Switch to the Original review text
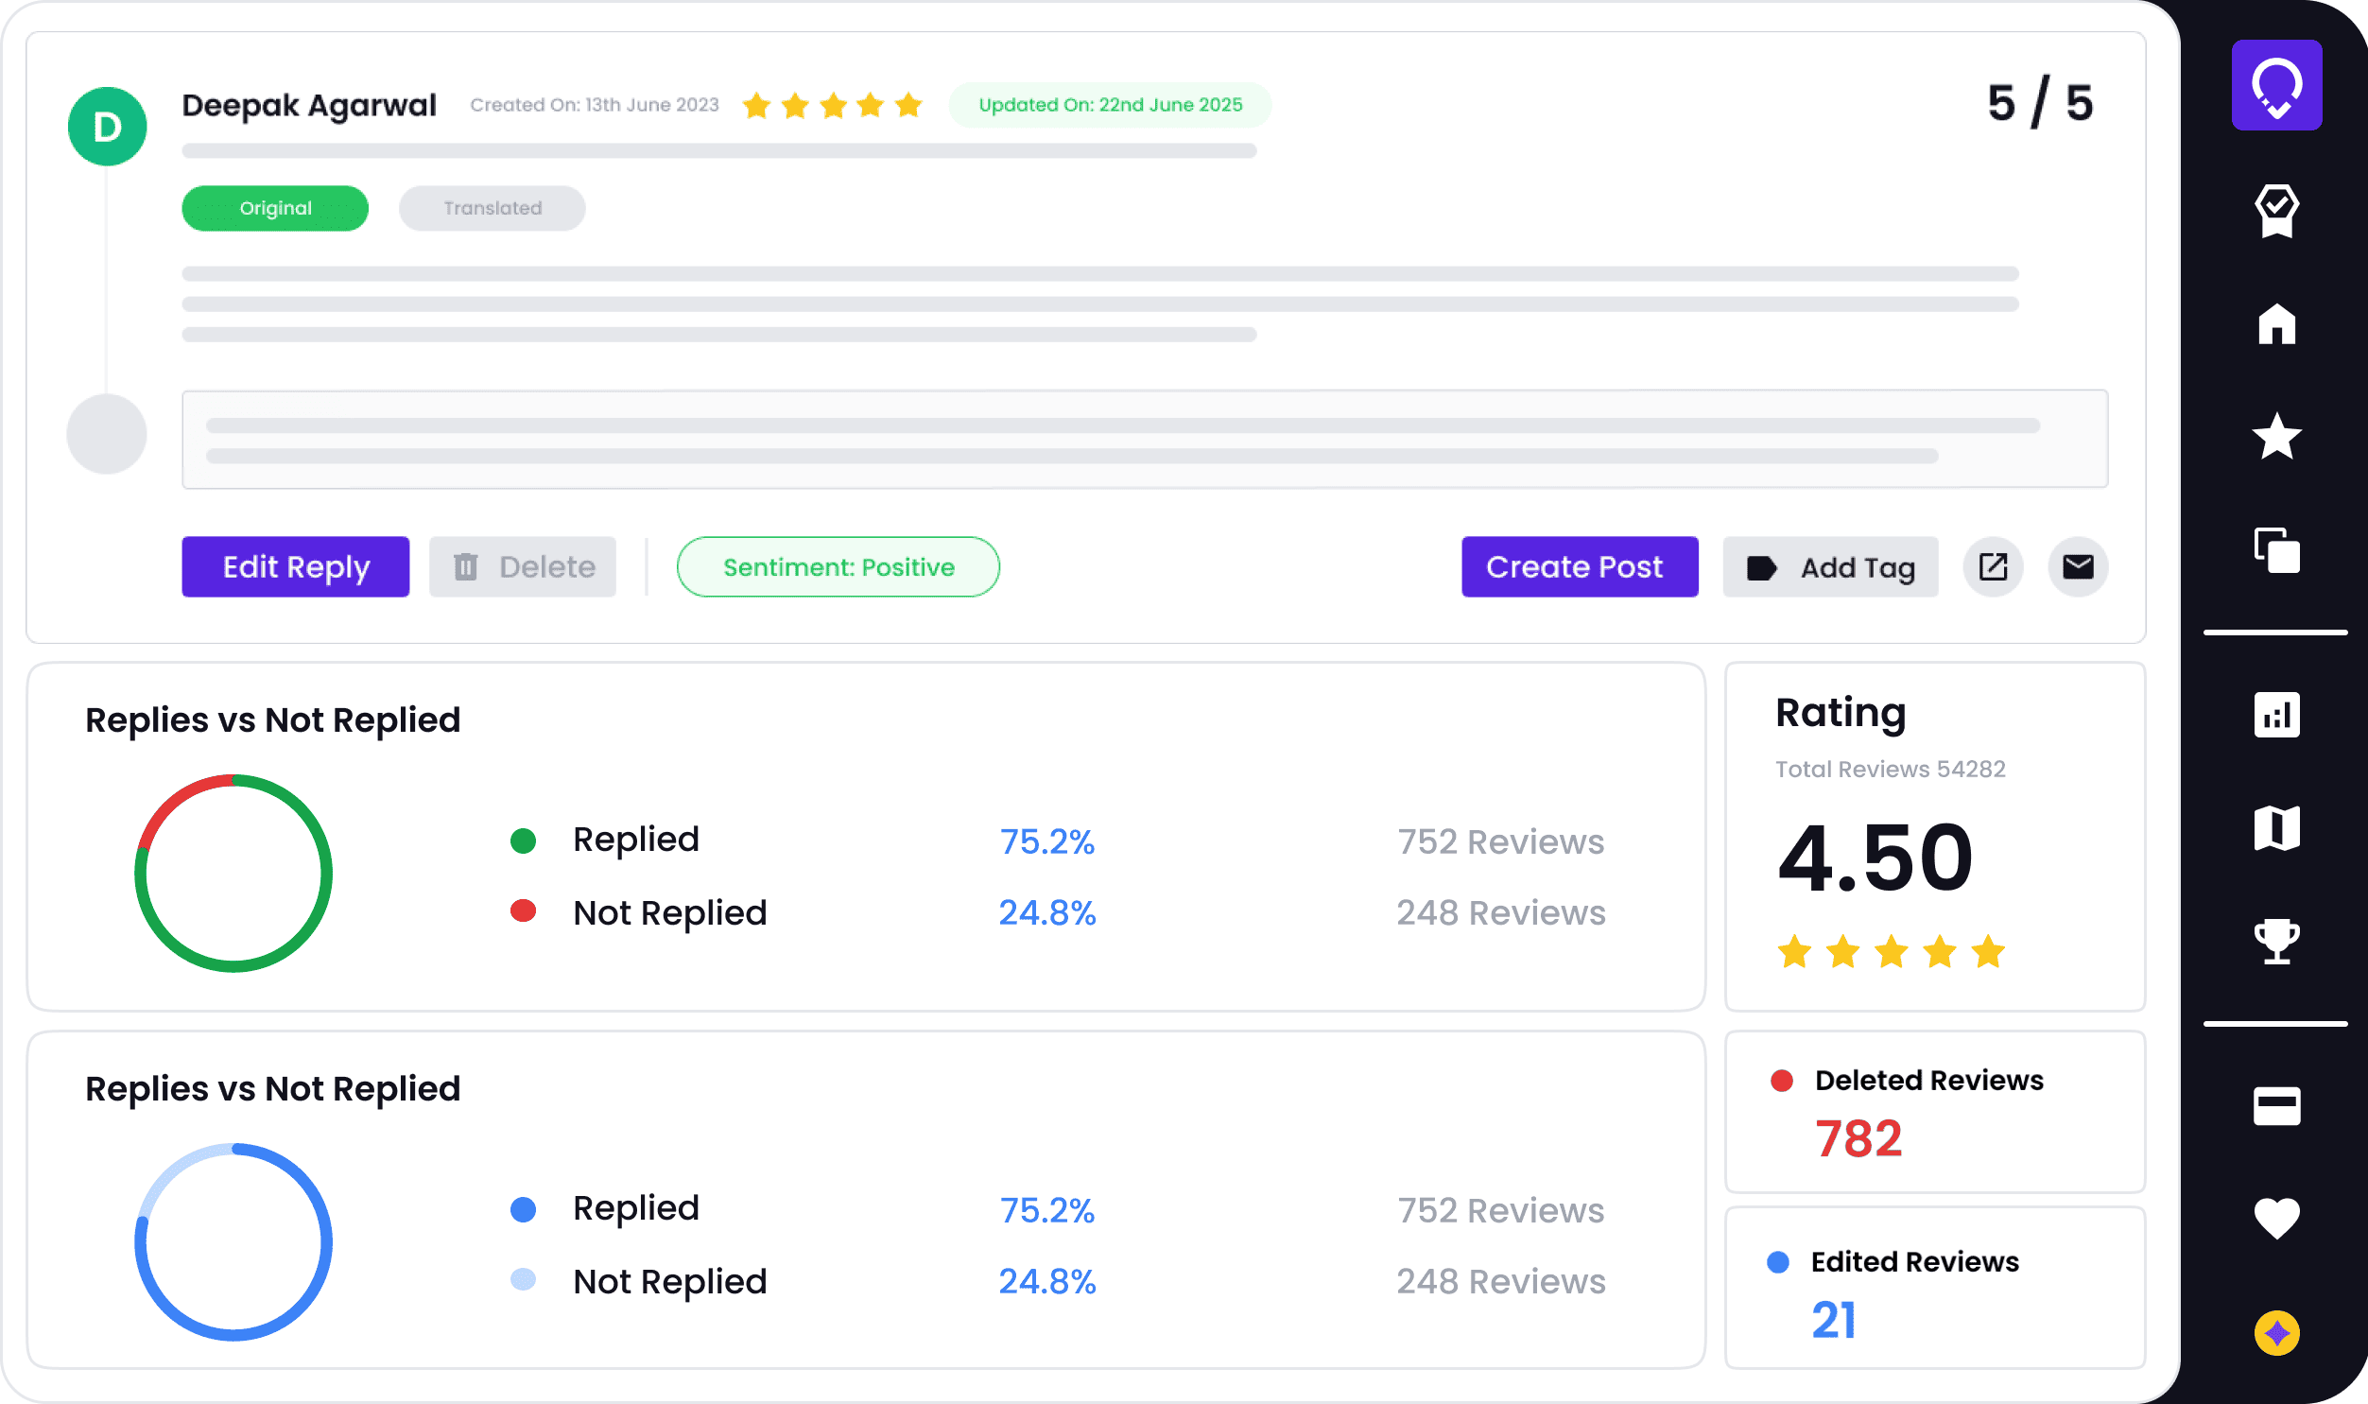 pyautogui.click(x=275, y=208)
